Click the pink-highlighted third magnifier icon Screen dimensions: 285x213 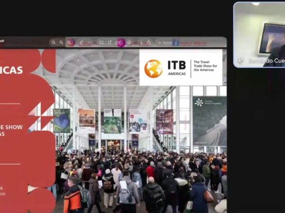(x=69, y=43)
